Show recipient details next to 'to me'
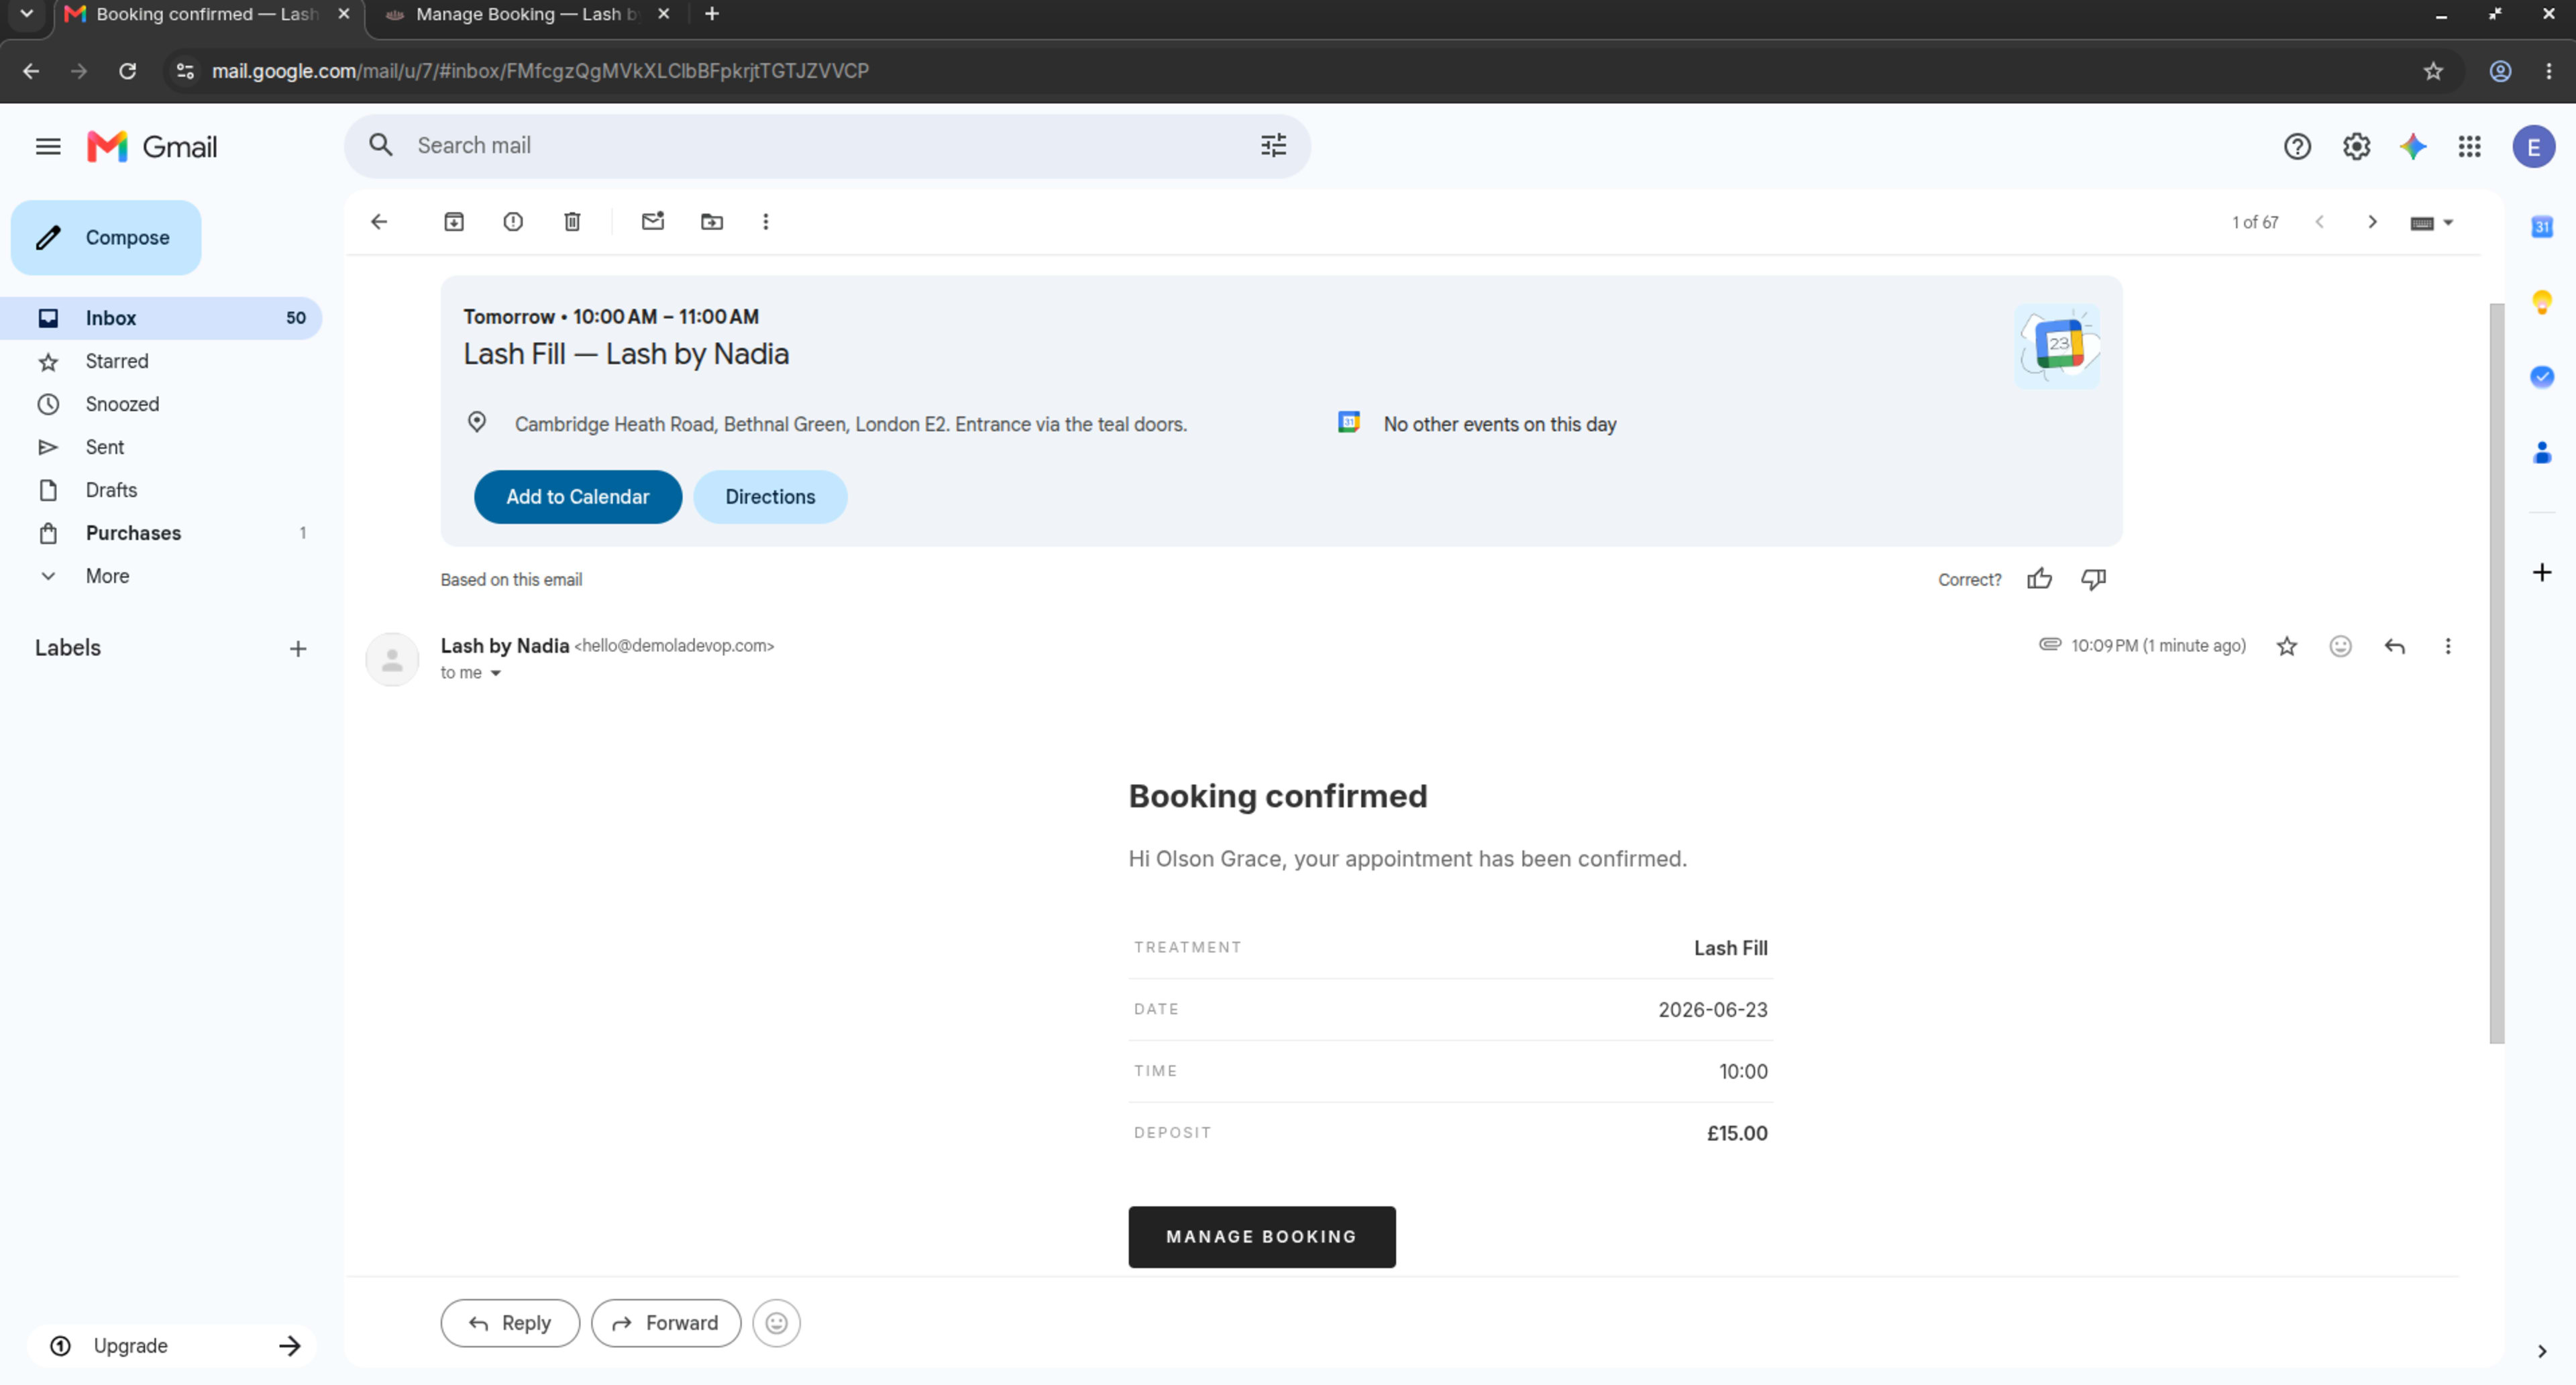This screenshot has width=2576, height=1385. point(495,673)
